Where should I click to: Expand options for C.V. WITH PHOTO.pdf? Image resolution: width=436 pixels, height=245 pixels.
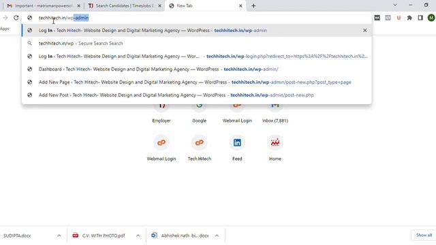coord(138,235)
